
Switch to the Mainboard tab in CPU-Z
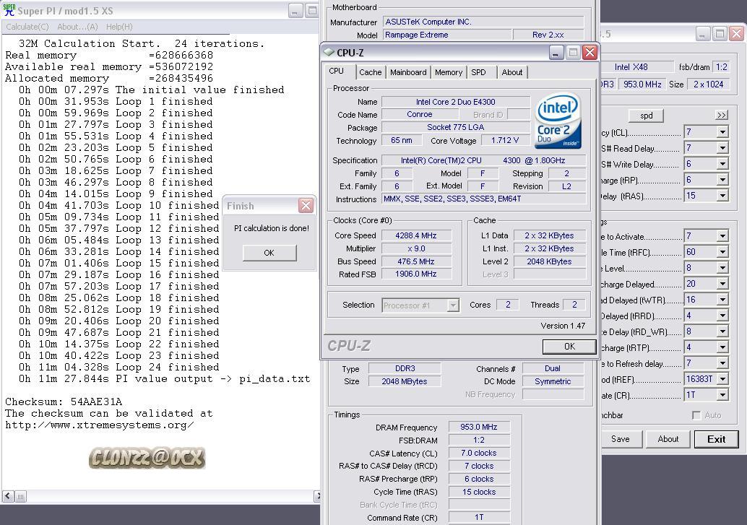pos(408,72)
